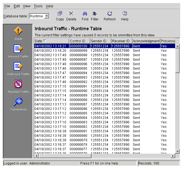Viewport: 183px width, 169px height.
Task: Select row with Control ID 000000082
Action: point(105,127)
